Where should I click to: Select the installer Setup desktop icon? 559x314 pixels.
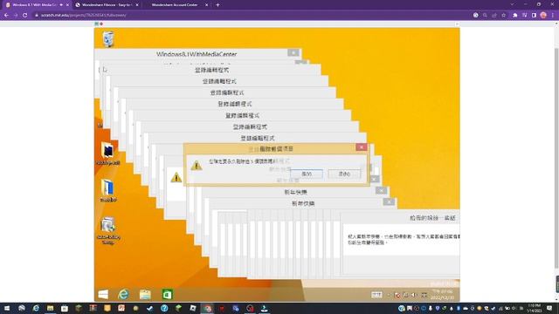click(x=108, y=230)
